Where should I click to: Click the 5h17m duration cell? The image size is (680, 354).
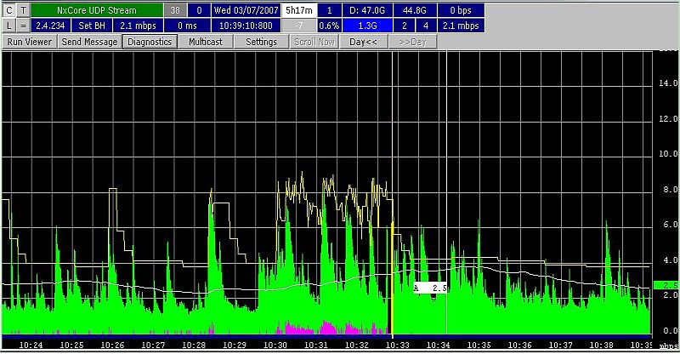[x=299, y=10]
